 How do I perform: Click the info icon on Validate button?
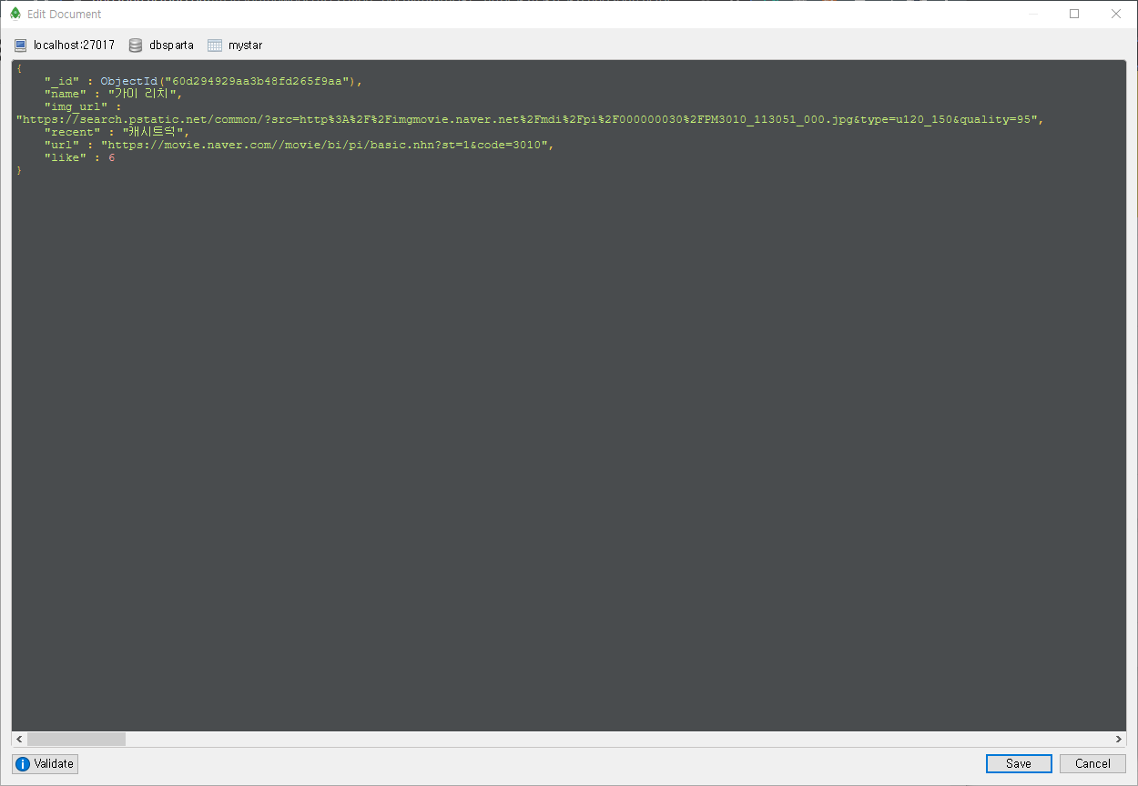(23, 764)
